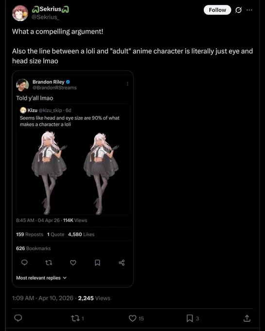This screenshot has width=265, height=331.
Task: Bookmark the main post with count 3
Action: pos(193,318)
